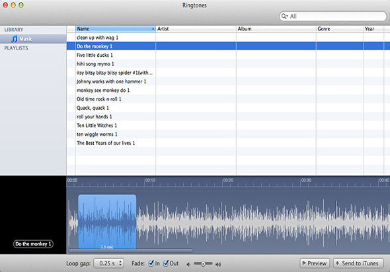Sort by Genre column header
Screen dimensions: 390x272
click(340, 29)
